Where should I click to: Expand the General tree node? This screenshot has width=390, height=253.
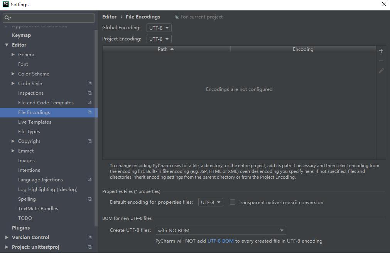click(x=13, y=55)
